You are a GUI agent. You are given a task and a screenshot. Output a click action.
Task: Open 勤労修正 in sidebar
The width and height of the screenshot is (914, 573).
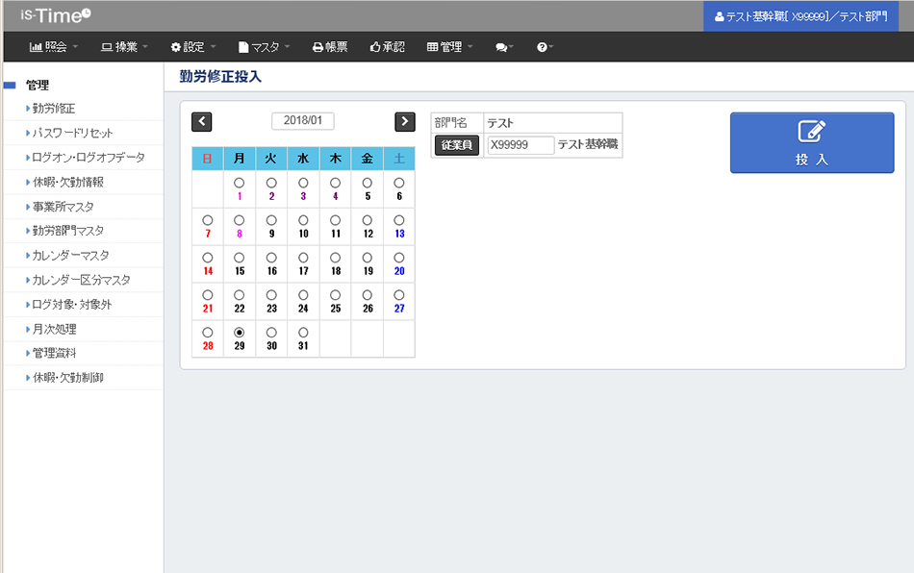point(54,109)
